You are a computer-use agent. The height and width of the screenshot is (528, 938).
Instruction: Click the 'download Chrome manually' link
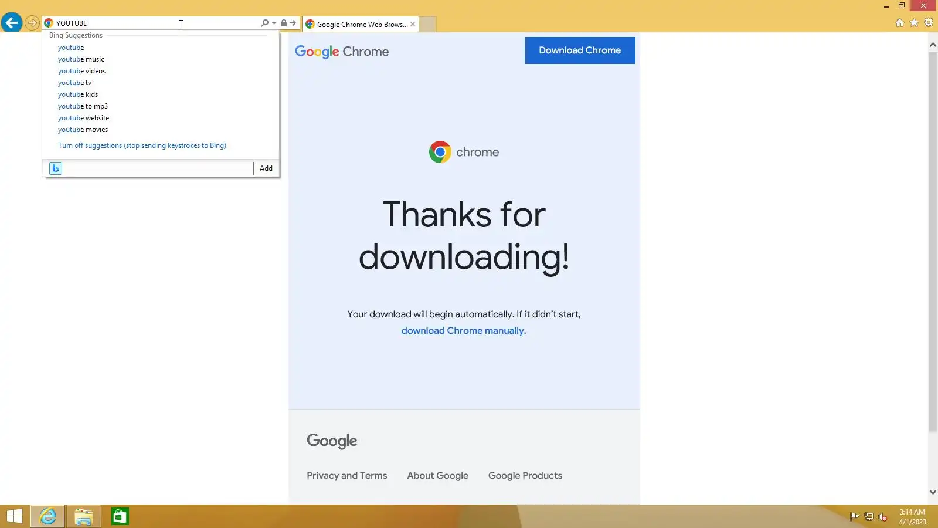(x=464, y=331)
